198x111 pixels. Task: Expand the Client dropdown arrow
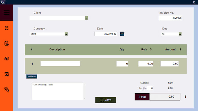(x=86, y=18)
